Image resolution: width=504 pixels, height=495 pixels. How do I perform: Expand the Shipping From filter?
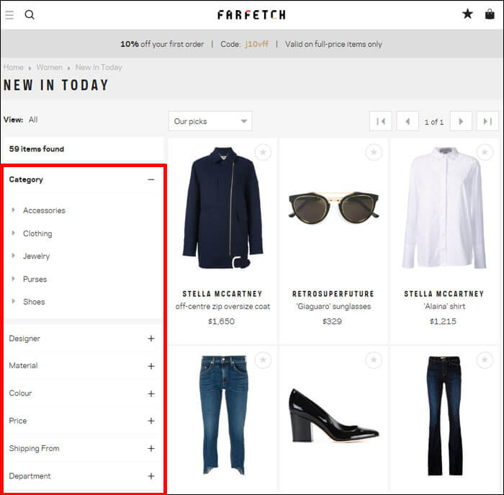[151, 449]
